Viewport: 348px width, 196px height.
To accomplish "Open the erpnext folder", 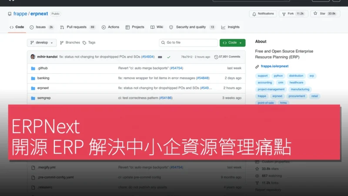I will click(x=43, y=88).
